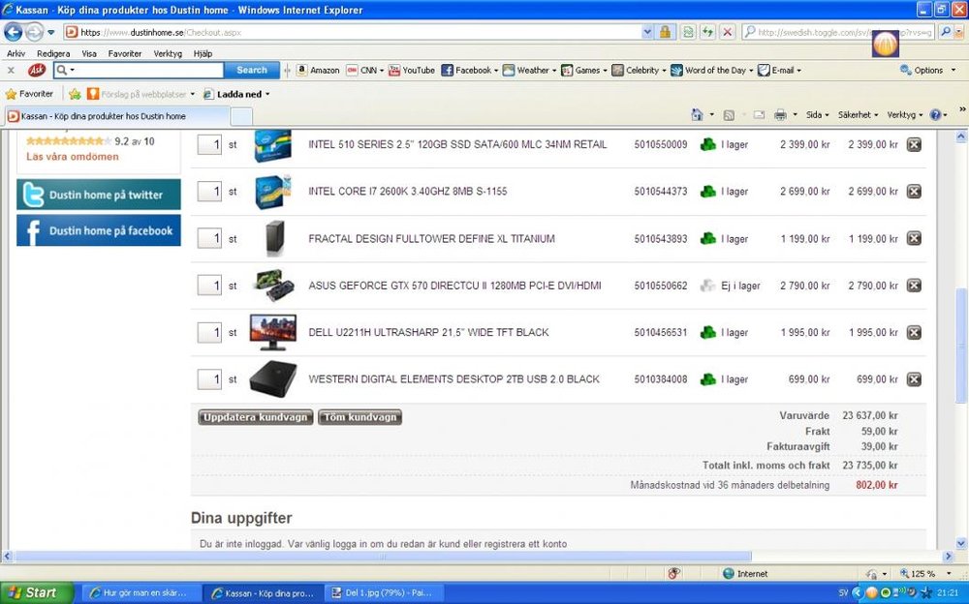
Task: Expand the Facebook toolbar dropdown
Action: coord(496,71)
